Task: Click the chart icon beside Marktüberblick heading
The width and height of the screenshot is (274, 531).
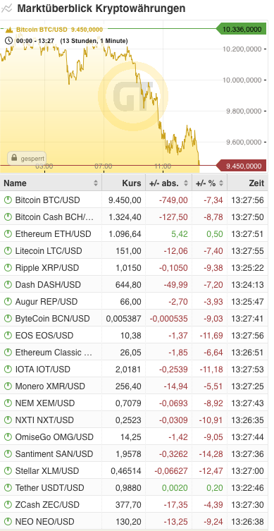Action: pyautogui.click(x=7, y=8)
